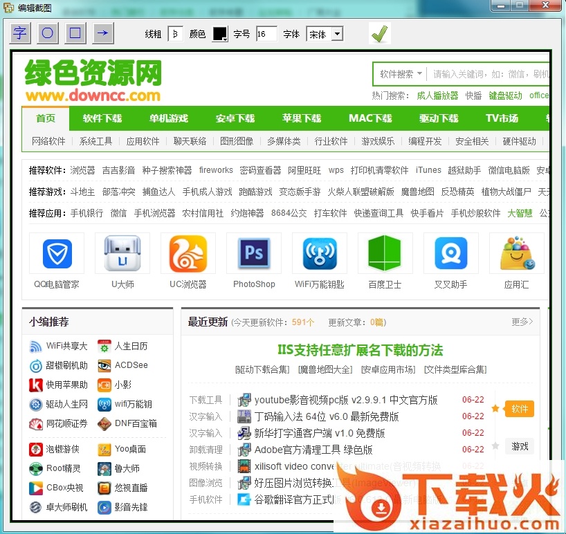Open the 驱动下载 tab
Image resolution: width=566 pixels, height=534 pixels.
(x=439, y=118)
